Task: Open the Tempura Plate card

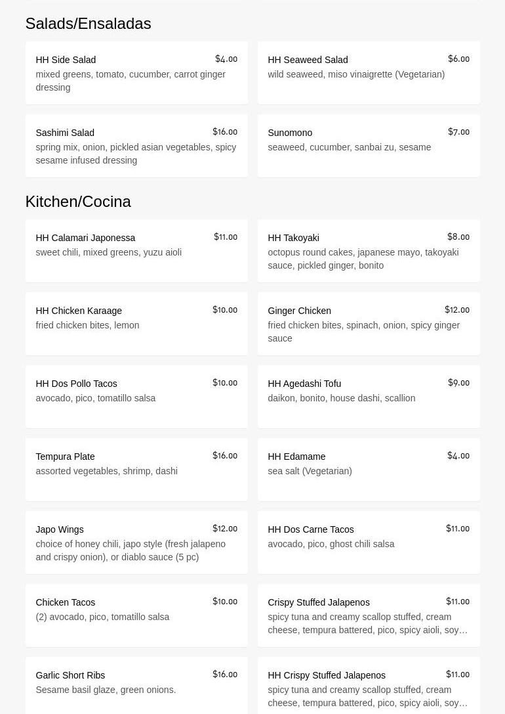Action: tap(136, 470)
